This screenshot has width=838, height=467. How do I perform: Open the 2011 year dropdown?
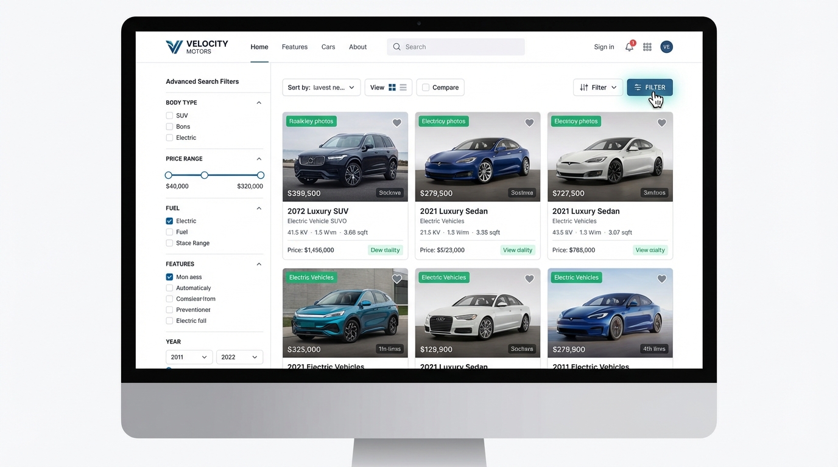(189, 357)
